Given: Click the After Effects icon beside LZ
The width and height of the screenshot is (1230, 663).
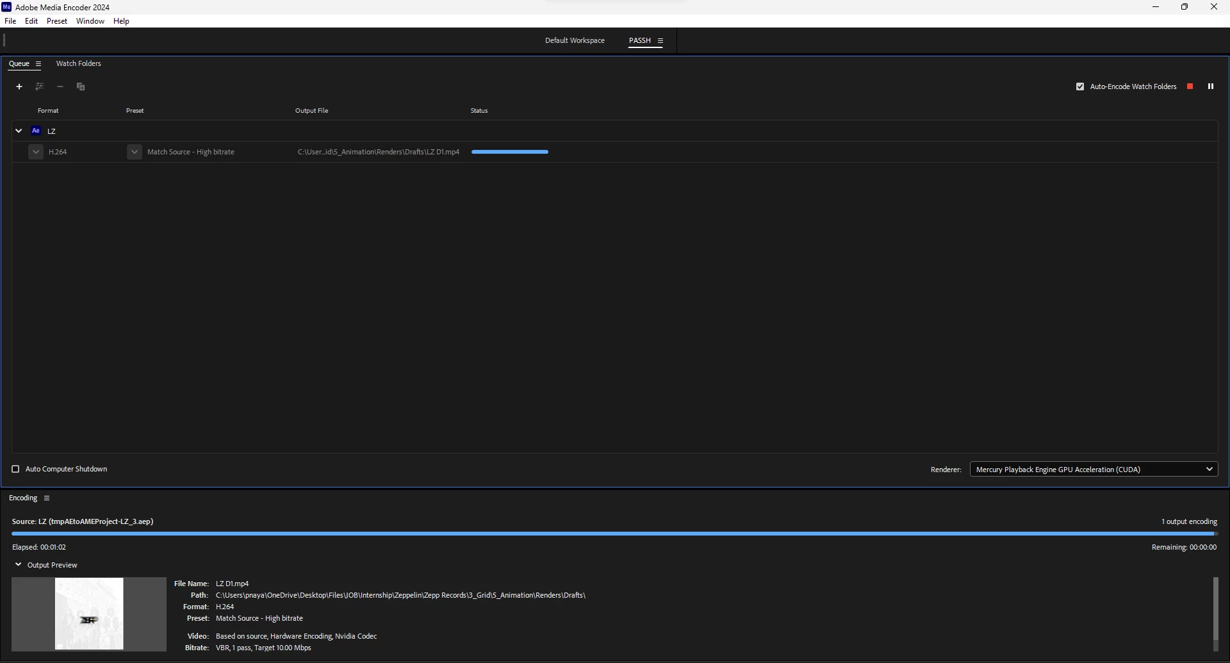Looking at the screenshot, I should (x=36, y=131).
